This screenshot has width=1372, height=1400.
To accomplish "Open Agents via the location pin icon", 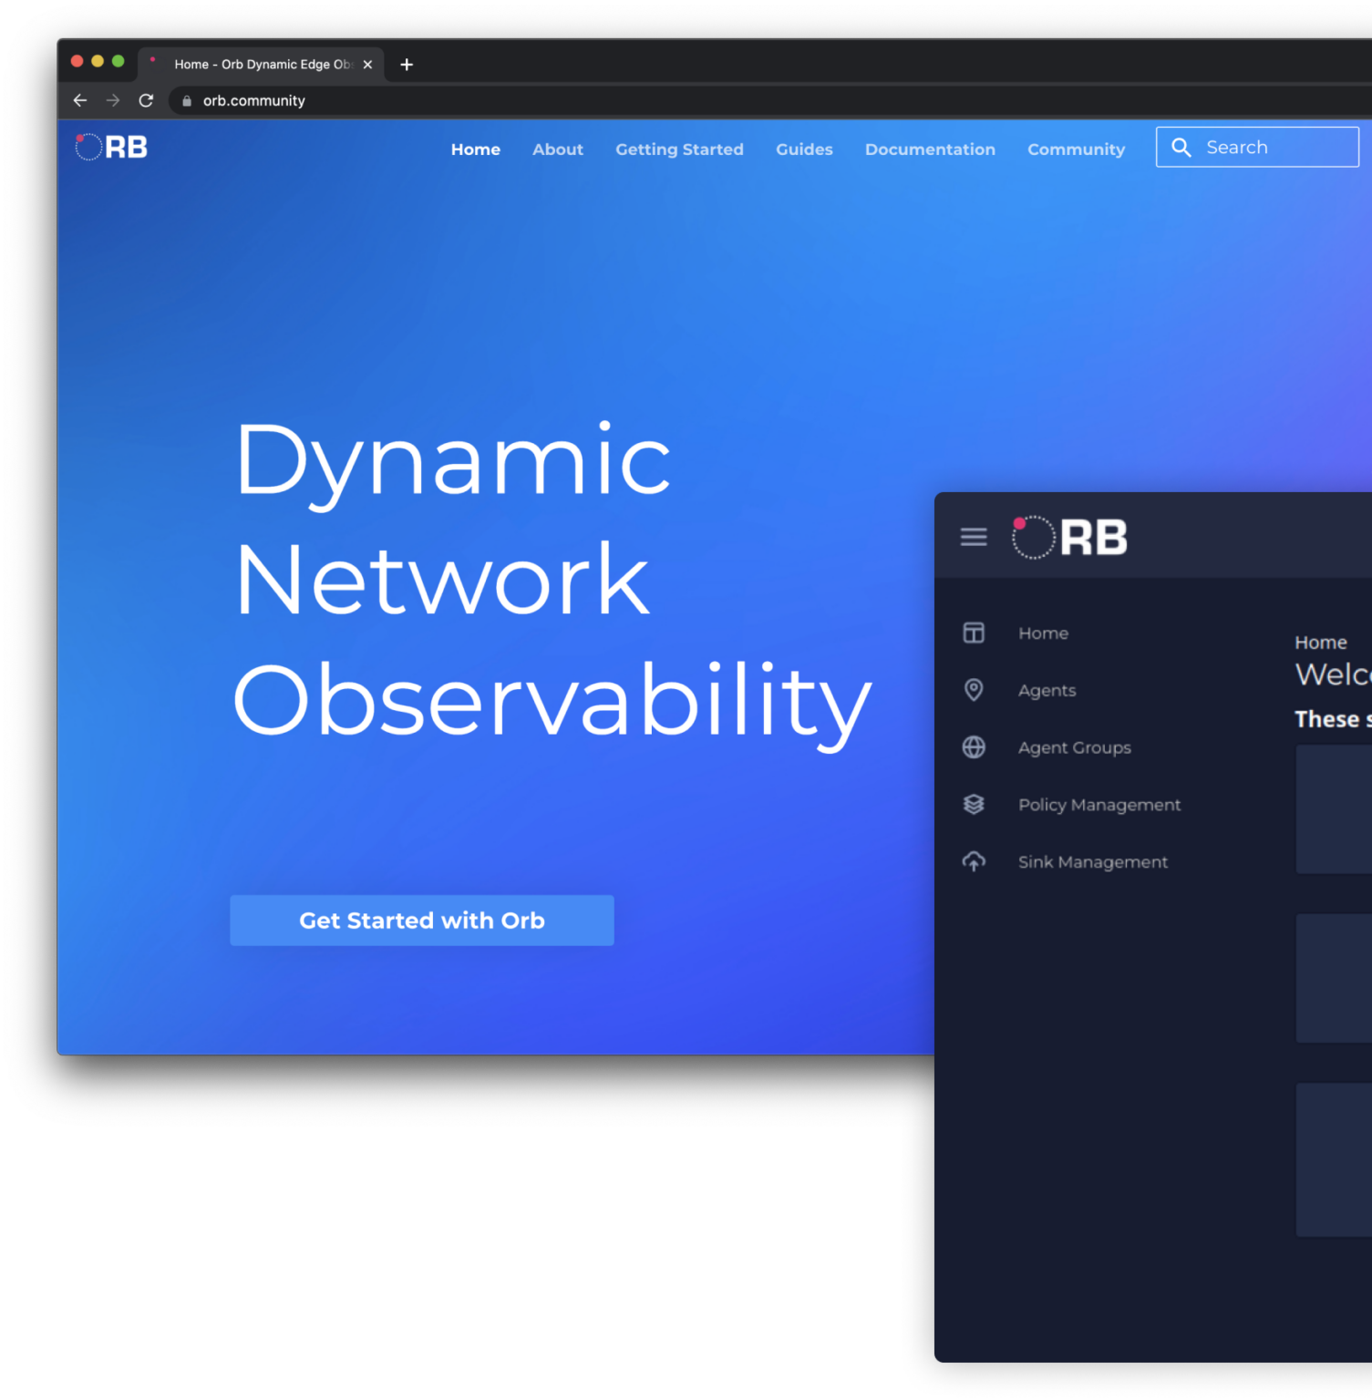I will click(973, 690).
